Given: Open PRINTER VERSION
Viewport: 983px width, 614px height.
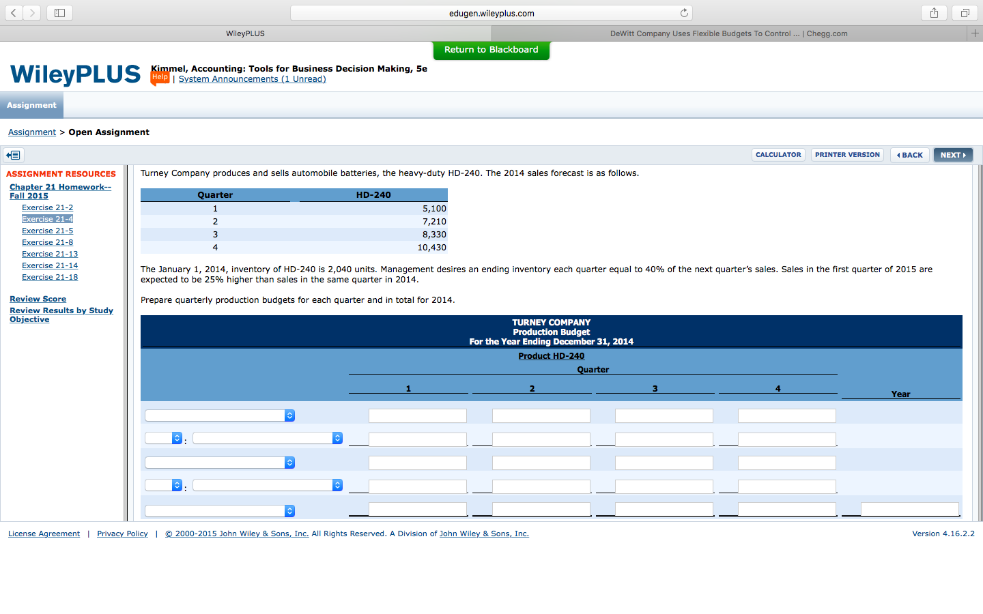Looking at the screenshot, I should point(847,155).
